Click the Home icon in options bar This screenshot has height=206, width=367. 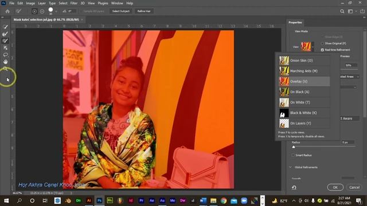pyautogui.click(x=7, y=11)
